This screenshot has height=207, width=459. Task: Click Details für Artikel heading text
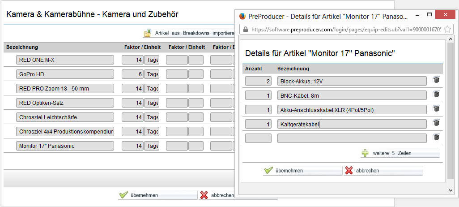(320, 53)
